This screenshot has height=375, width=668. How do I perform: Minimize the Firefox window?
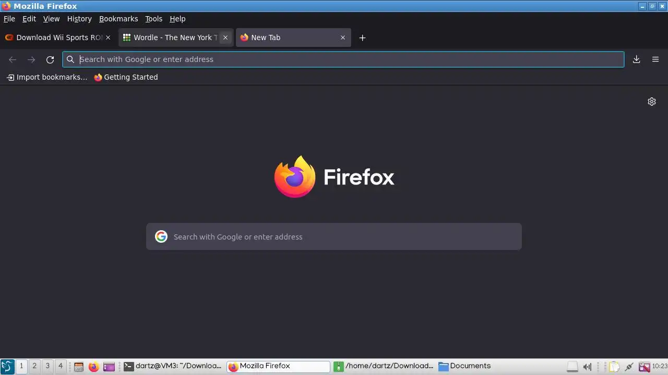(x=642, y=6)
